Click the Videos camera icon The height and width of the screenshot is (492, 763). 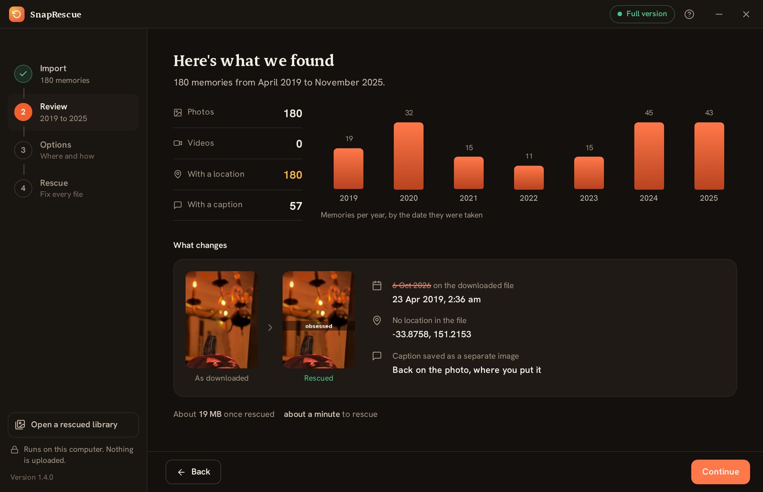click(x=178, y=143)
